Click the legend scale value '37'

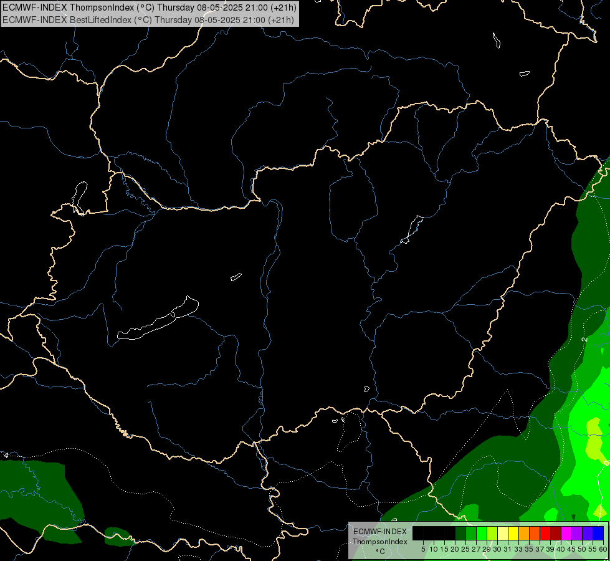click(540, 549)
